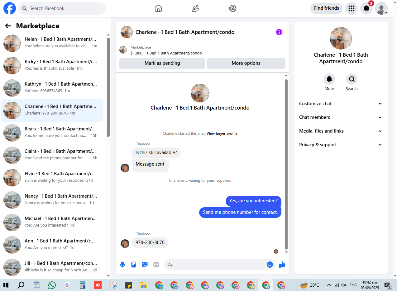This screenshot has width=397, height=291.
Task: Open Snipping Tool from the taskbar
Action: (113, 285)
